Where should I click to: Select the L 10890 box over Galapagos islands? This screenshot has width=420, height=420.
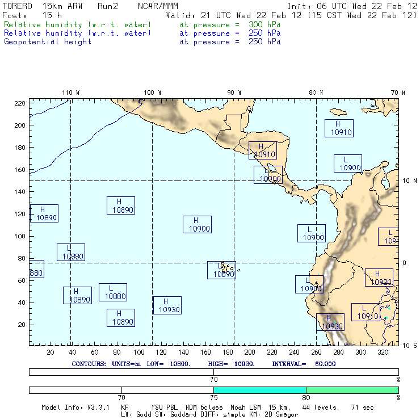tap(221, 270)
